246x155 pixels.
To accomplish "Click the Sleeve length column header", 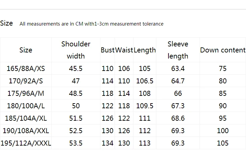I will [178, 50].
